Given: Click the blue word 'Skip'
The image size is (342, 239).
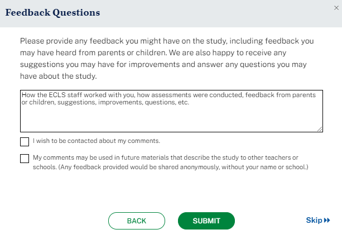Looking at the screenshot, I should (x=314, y=221).
